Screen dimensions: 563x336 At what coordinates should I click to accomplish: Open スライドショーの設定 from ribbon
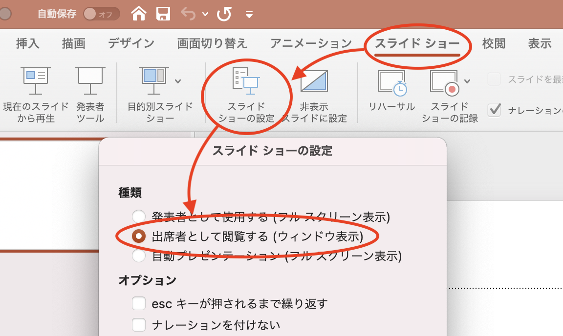(x=246, y=95)
